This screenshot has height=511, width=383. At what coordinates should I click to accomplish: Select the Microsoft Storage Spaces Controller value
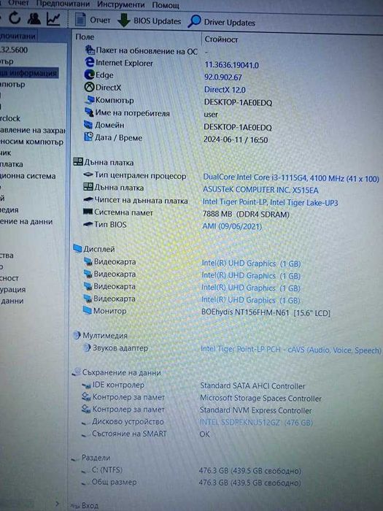[x=260, y=398]
